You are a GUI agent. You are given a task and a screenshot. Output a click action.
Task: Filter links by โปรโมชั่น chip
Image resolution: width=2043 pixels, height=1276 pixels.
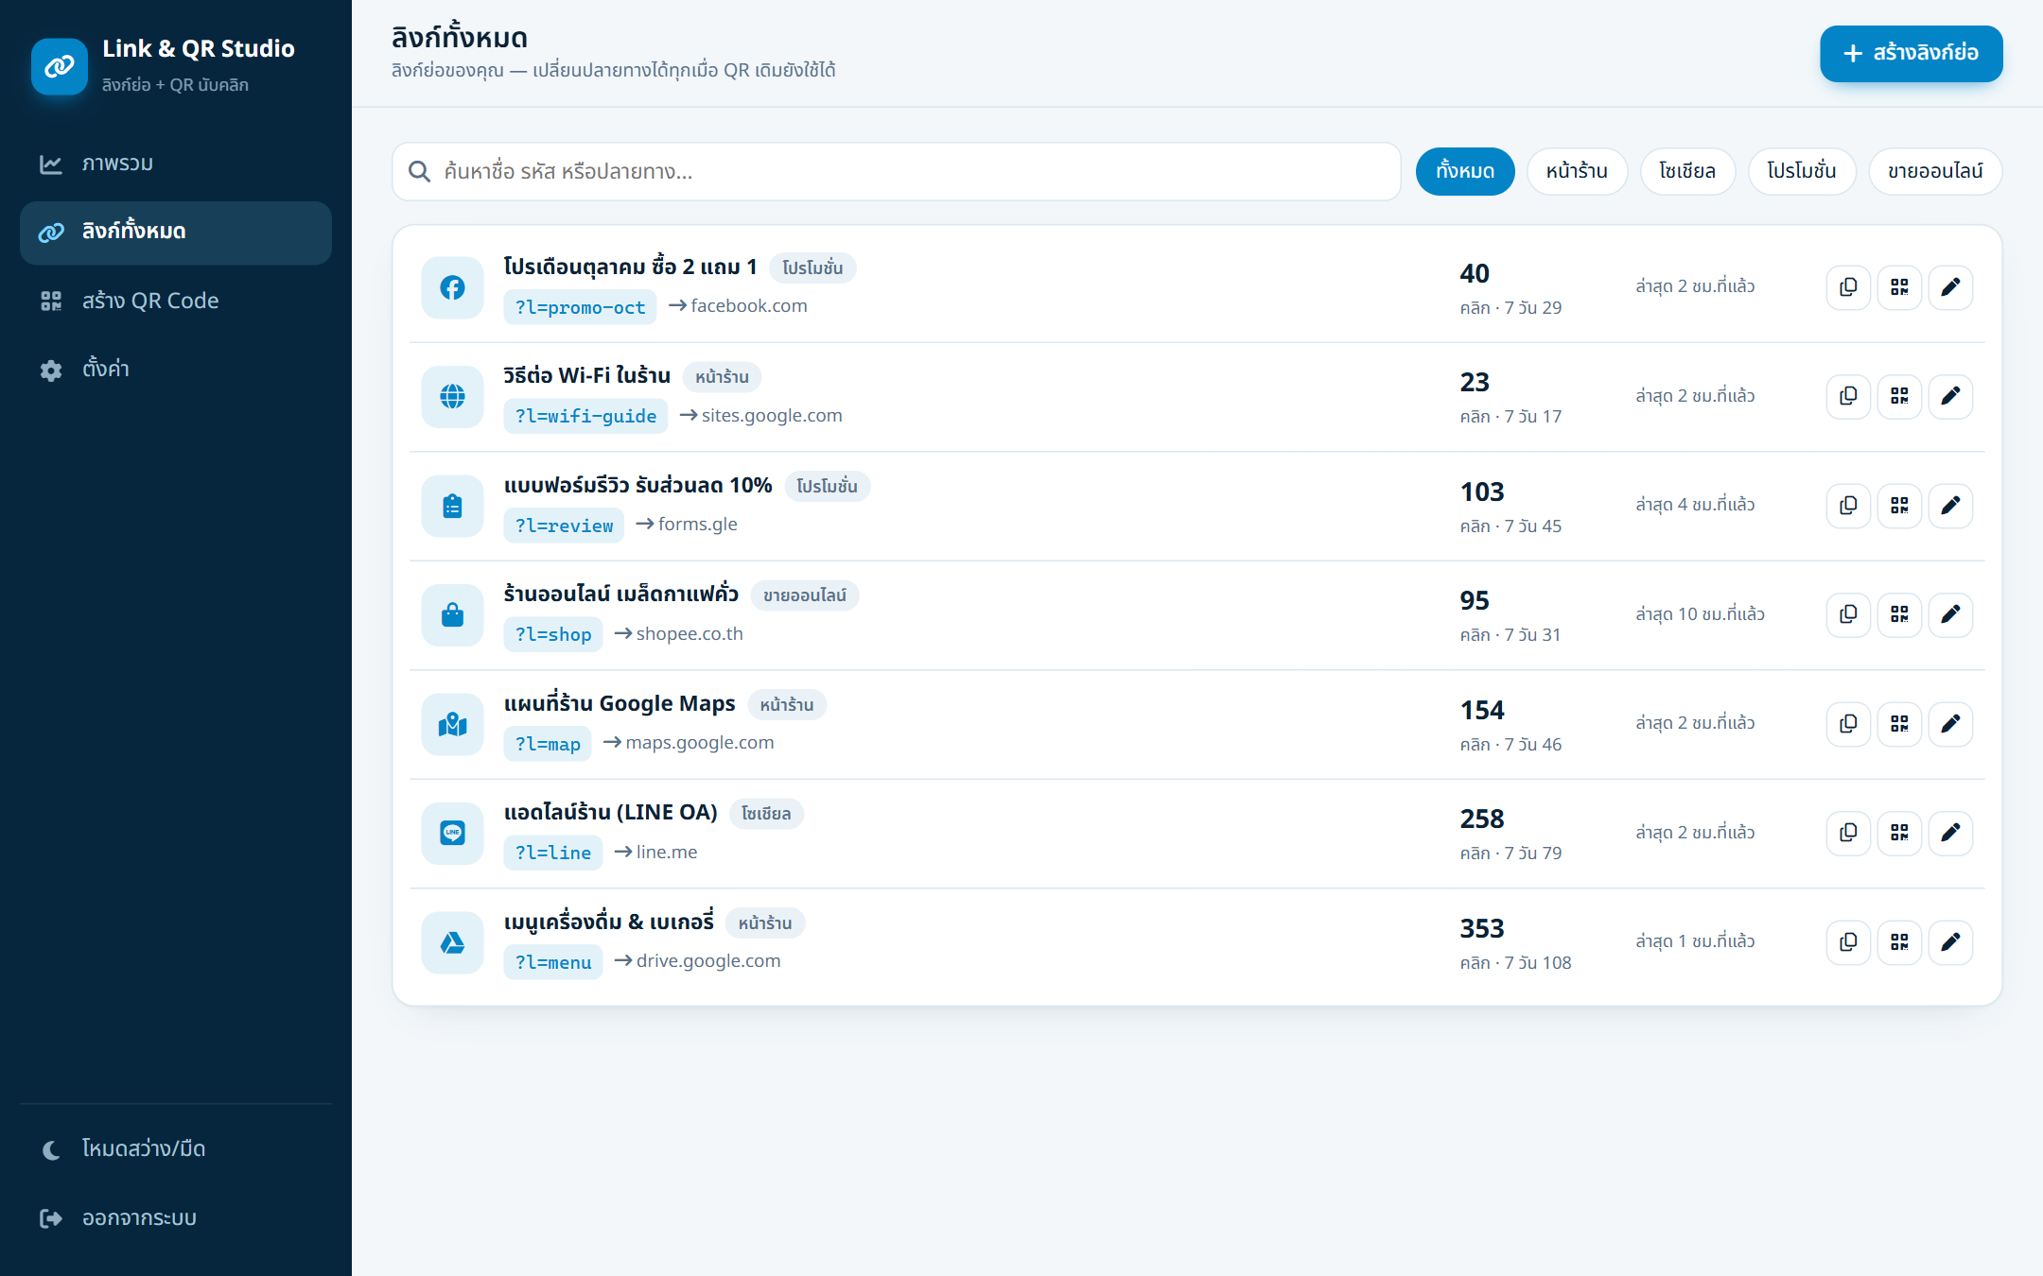1802,171
